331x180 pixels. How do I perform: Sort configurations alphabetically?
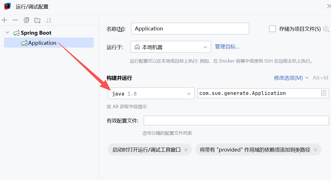click(x=48, y=20)
